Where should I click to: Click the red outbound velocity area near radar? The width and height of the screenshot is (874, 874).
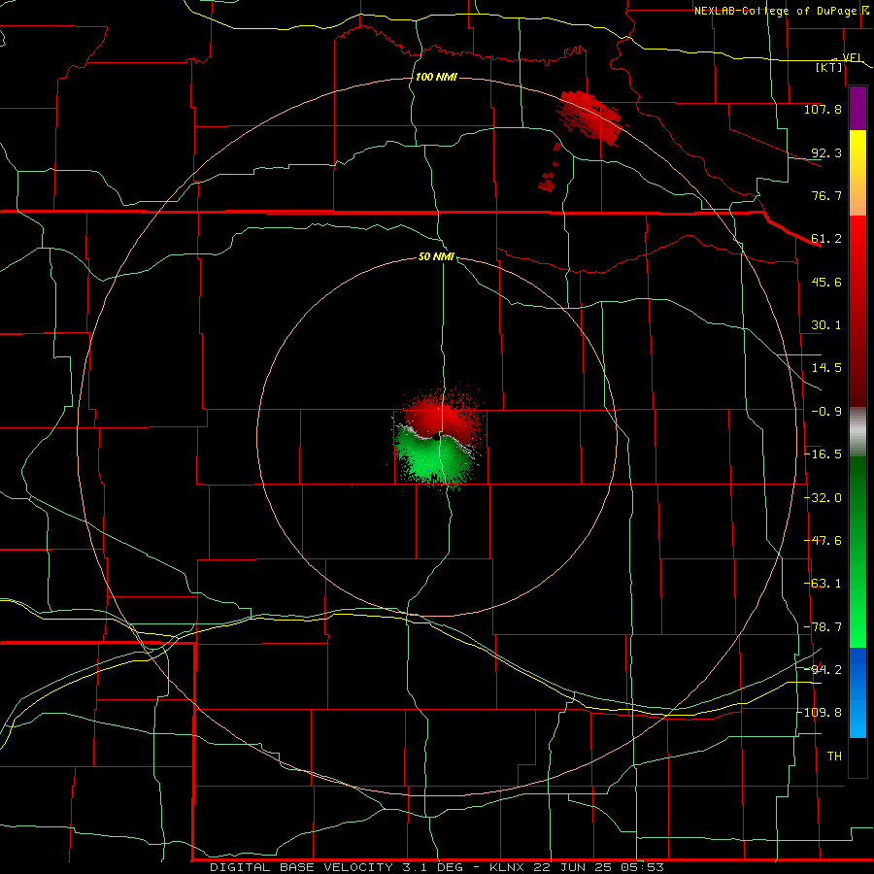(x=443, y=416)
